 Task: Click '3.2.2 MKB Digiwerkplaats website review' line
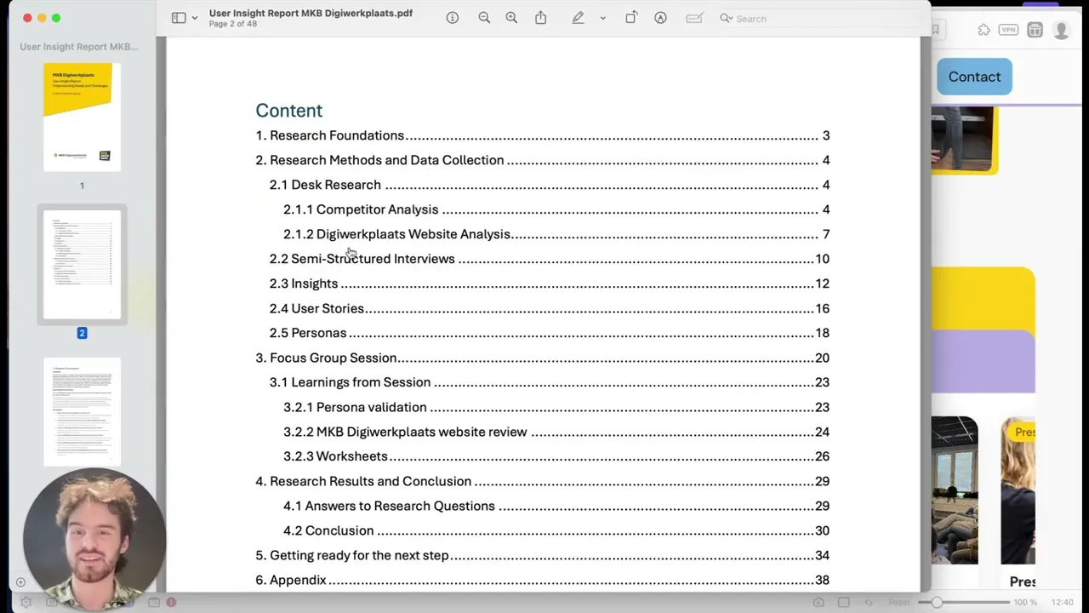pos(556,432)
